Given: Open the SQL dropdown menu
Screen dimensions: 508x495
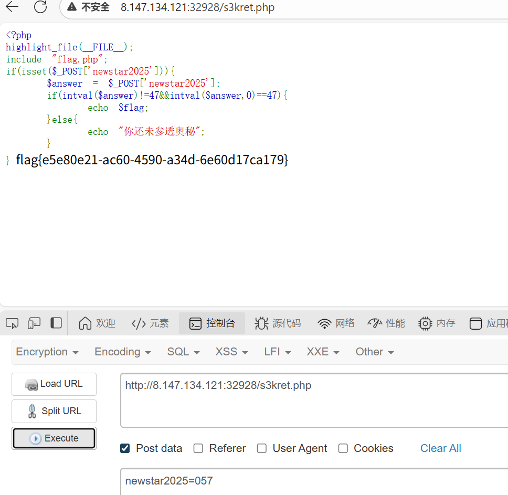Looking at the screenshot, I should point(183,352).
